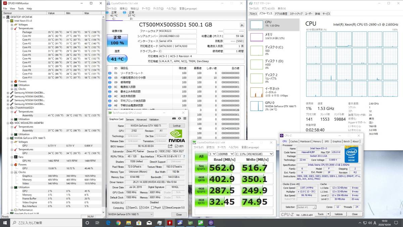The height and width of the screenshot is (227, 403).
Task: Open File Explorer from the taskbar
Action: click(129, 223)
